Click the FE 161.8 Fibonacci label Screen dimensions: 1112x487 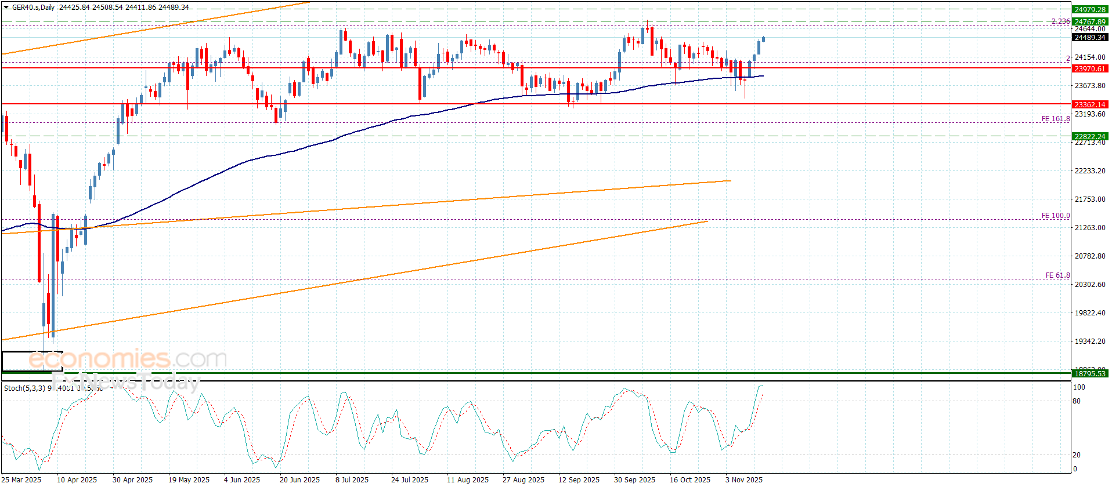[1055, 119]
